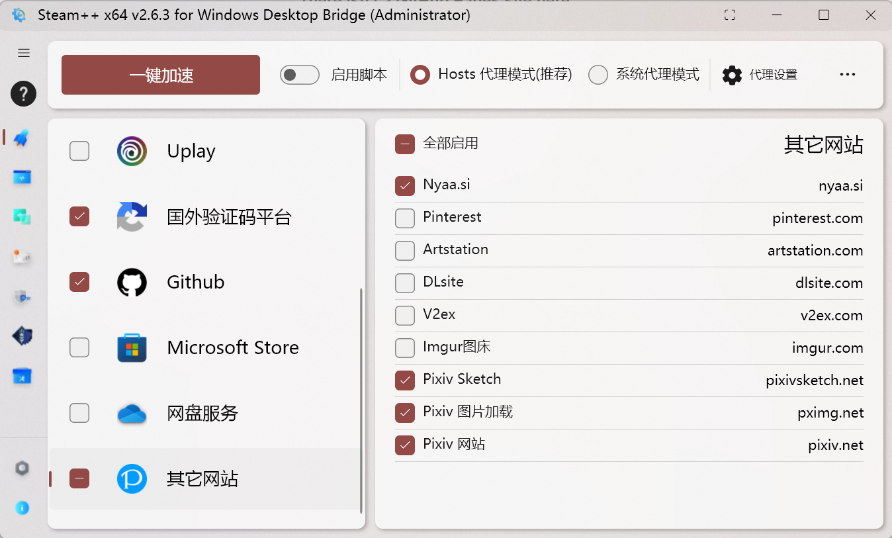
Task: Enable the Uplay checkbox
Action: tap(79, 151)
